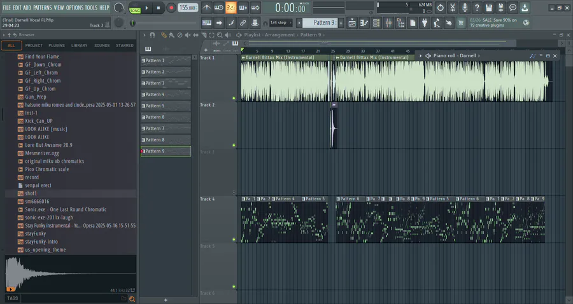Open the link-to-controller chain icon
Image resolution: width=573 pixels, height=304 pixels.
(243, 23)
